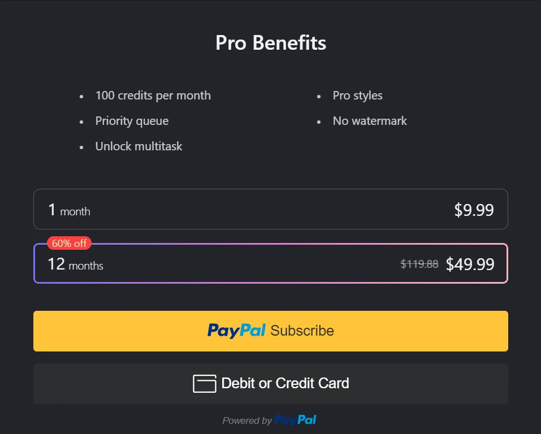The image size is (541, 434).
Task: Click the Pro styles benefit
Action: 357,96
